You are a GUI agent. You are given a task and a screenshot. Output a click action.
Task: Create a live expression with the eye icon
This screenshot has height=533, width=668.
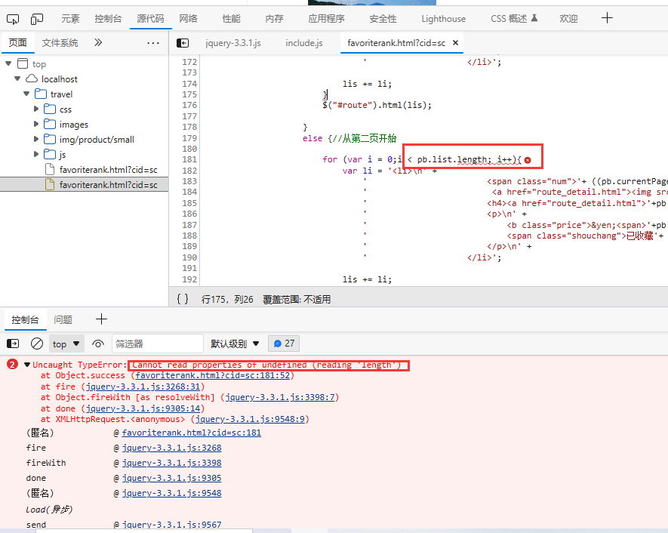pyautogui.click(x=98, y=344)
